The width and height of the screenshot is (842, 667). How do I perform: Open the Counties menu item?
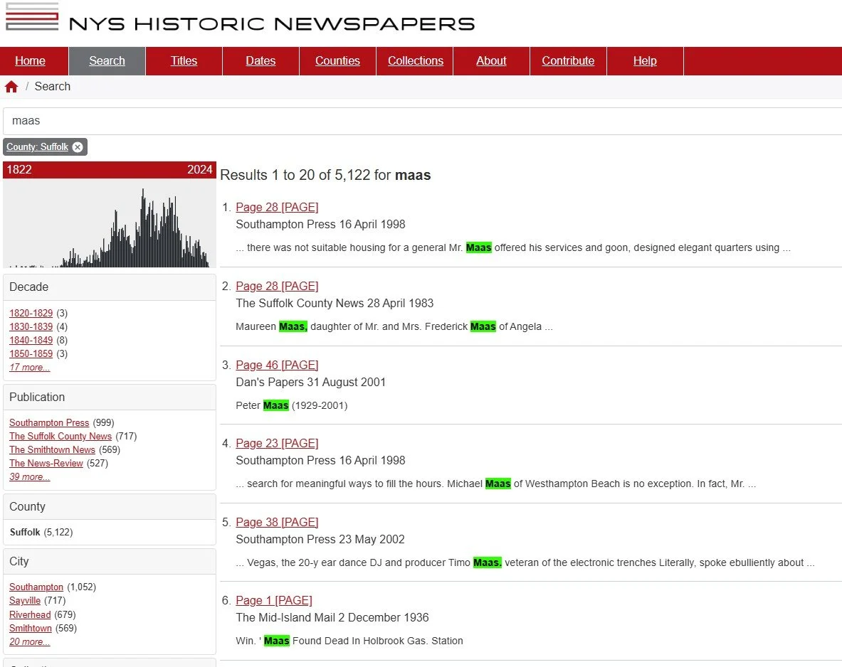click(x=337, y=60)
